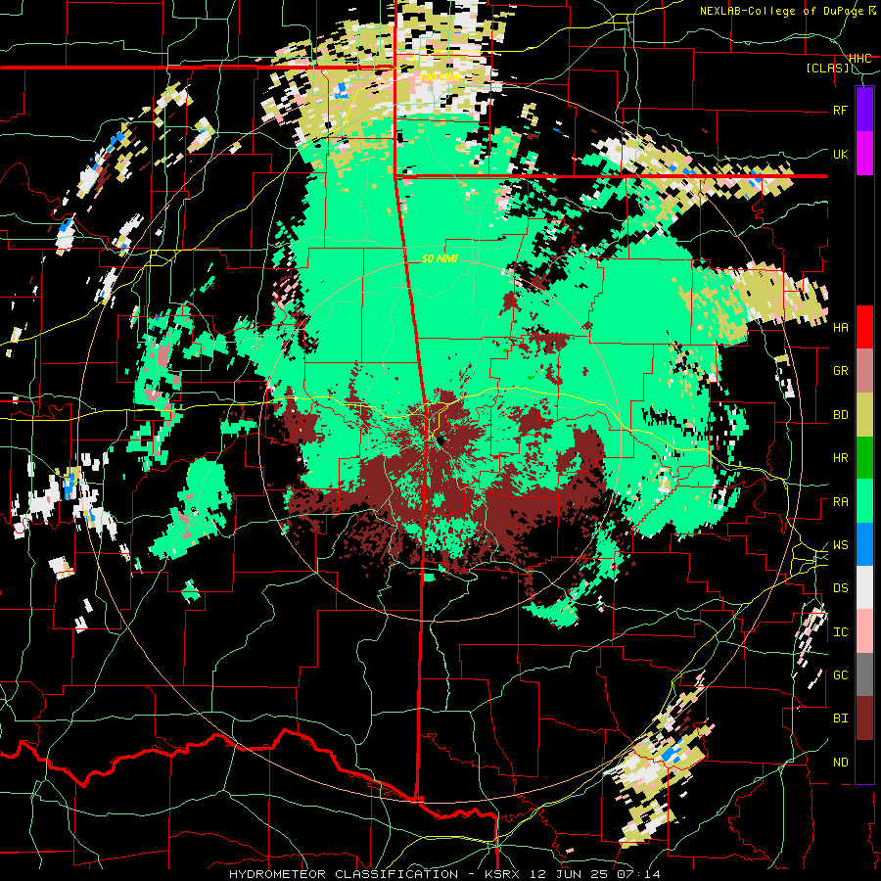The width and height of the screenshot is (881, 881).
Task: Click the ND black legend swatch
Action: point(864,762)
